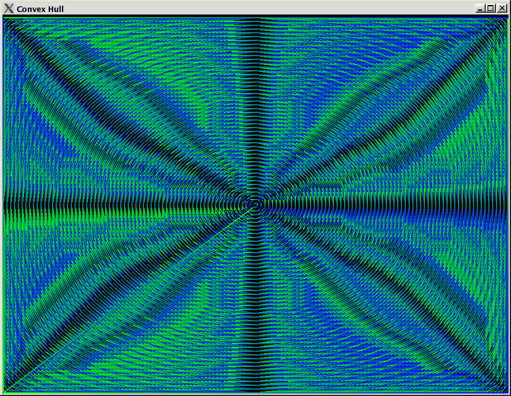Minimize the Convex Hull window
511x396 pixels.
479,8
